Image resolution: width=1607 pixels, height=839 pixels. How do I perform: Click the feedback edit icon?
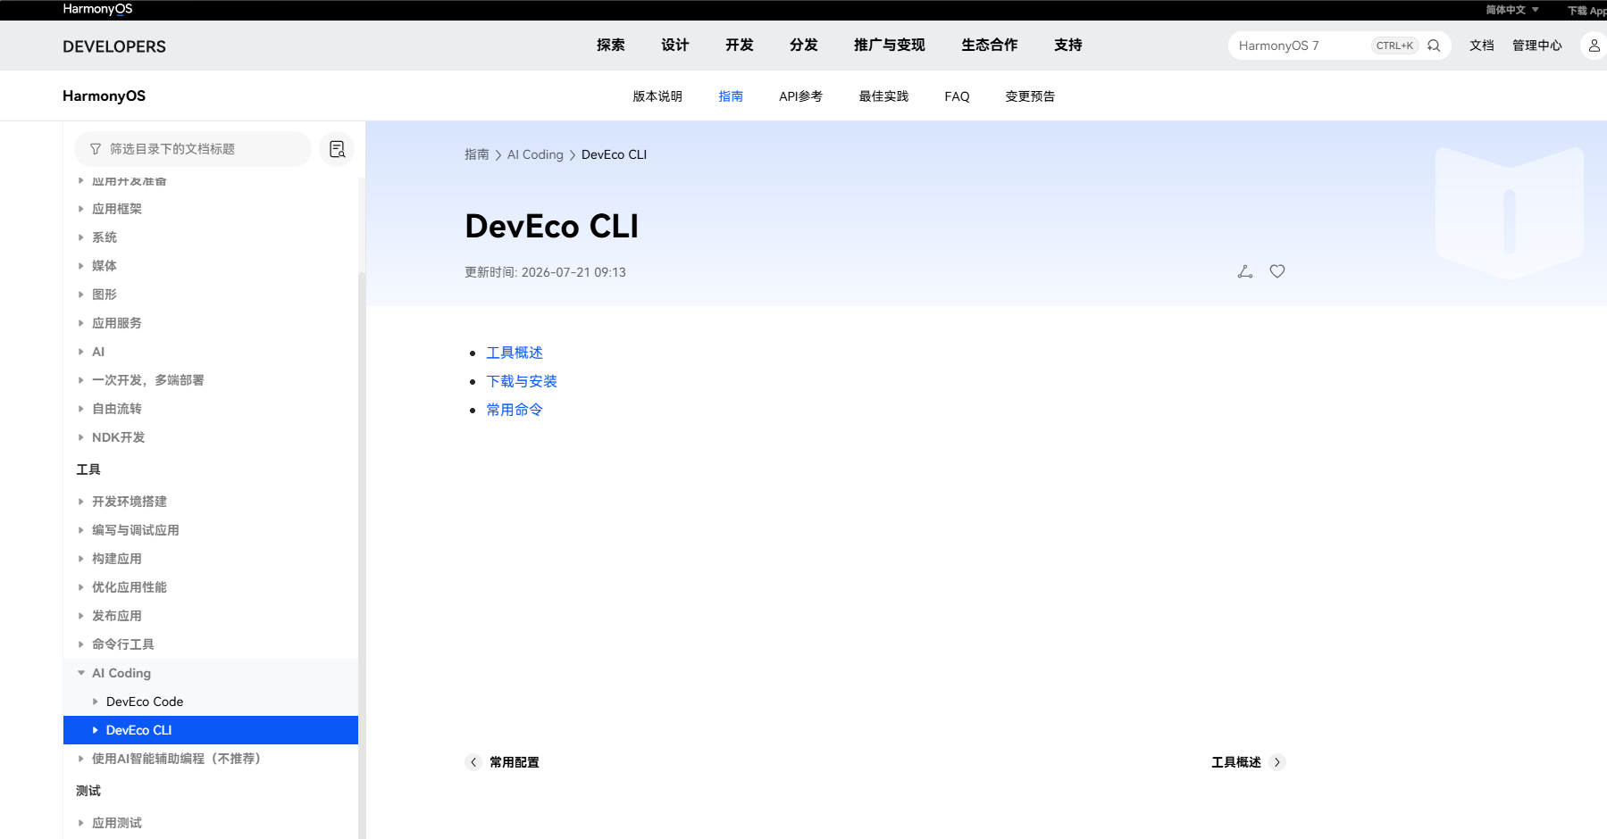(x=1245, y=271)
